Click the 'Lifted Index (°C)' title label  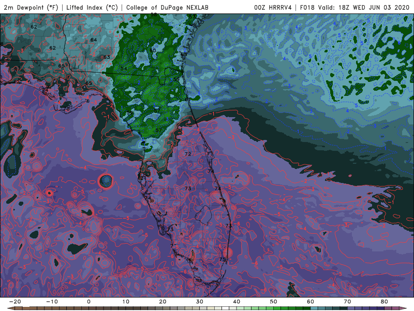pyautogui.click(x=92, y=7)
